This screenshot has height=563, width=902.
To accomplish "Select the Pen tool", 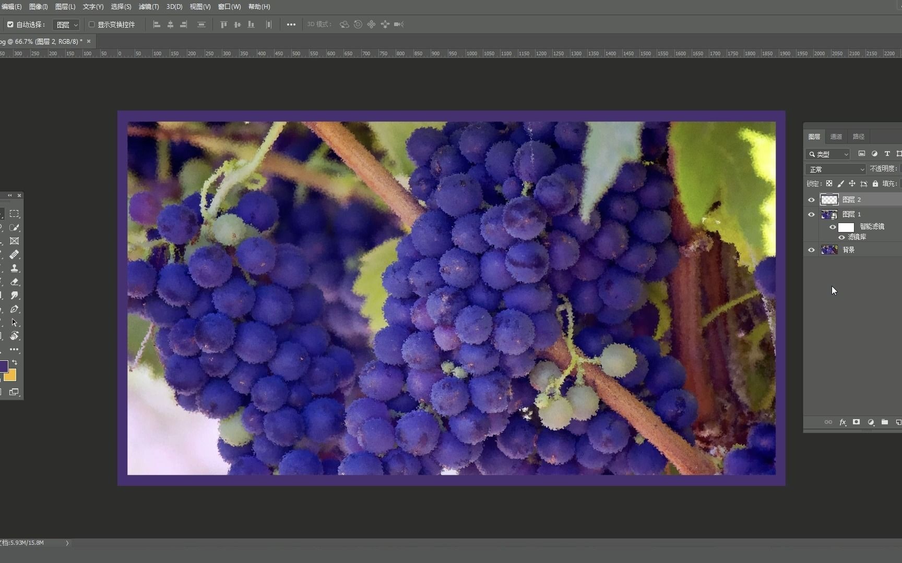I will click(x=14, y=309).
